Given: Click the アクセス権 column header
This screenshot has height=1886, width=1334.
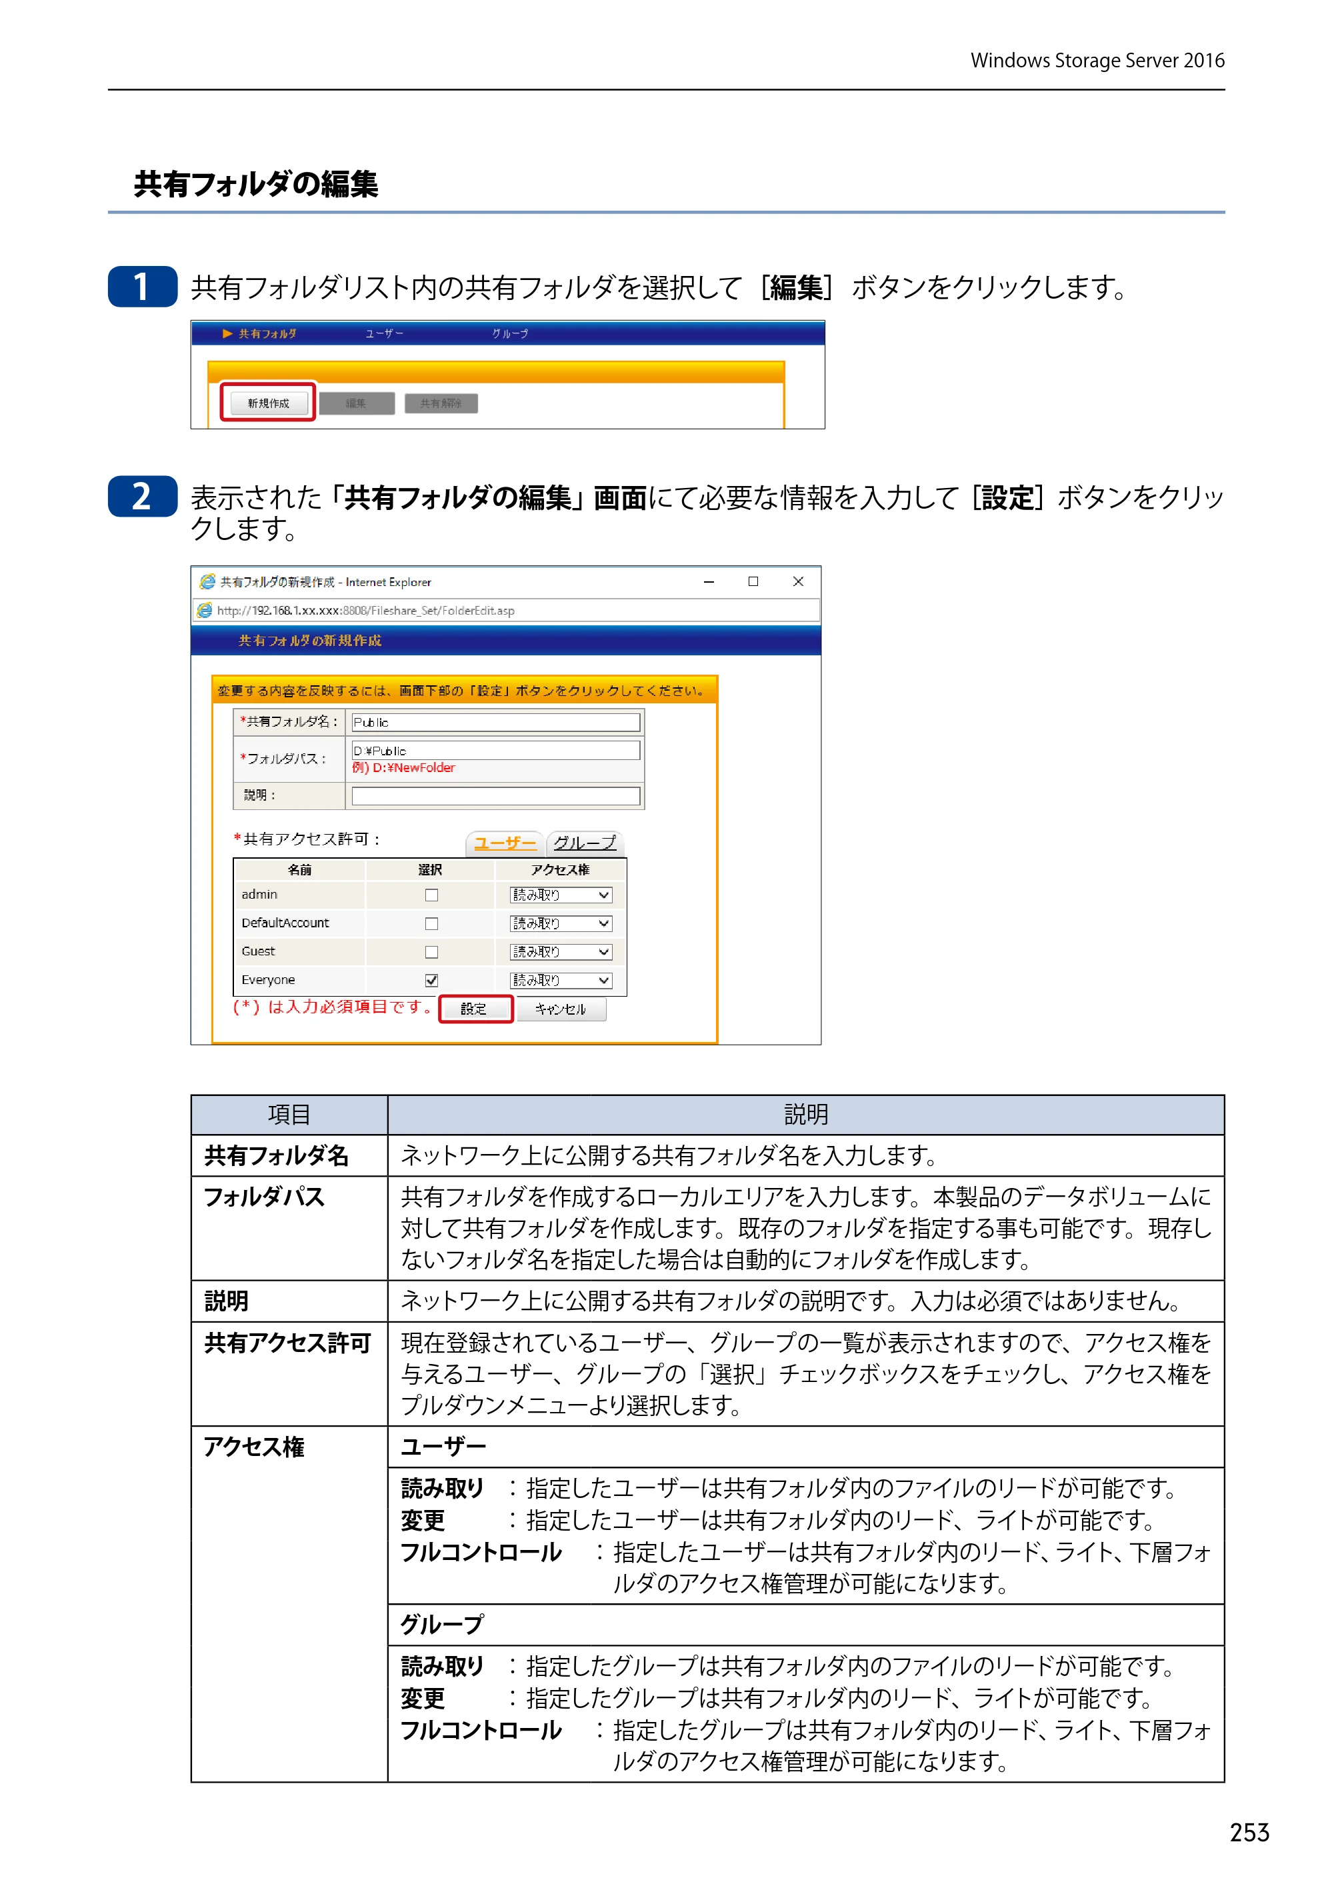Looking at the screenshot, I should 560,870.
